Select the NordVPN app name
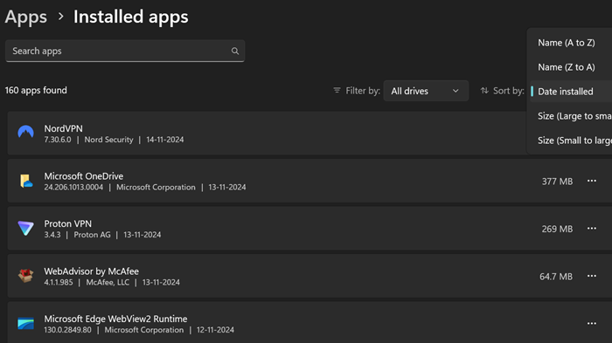 (x=63, y=128)
